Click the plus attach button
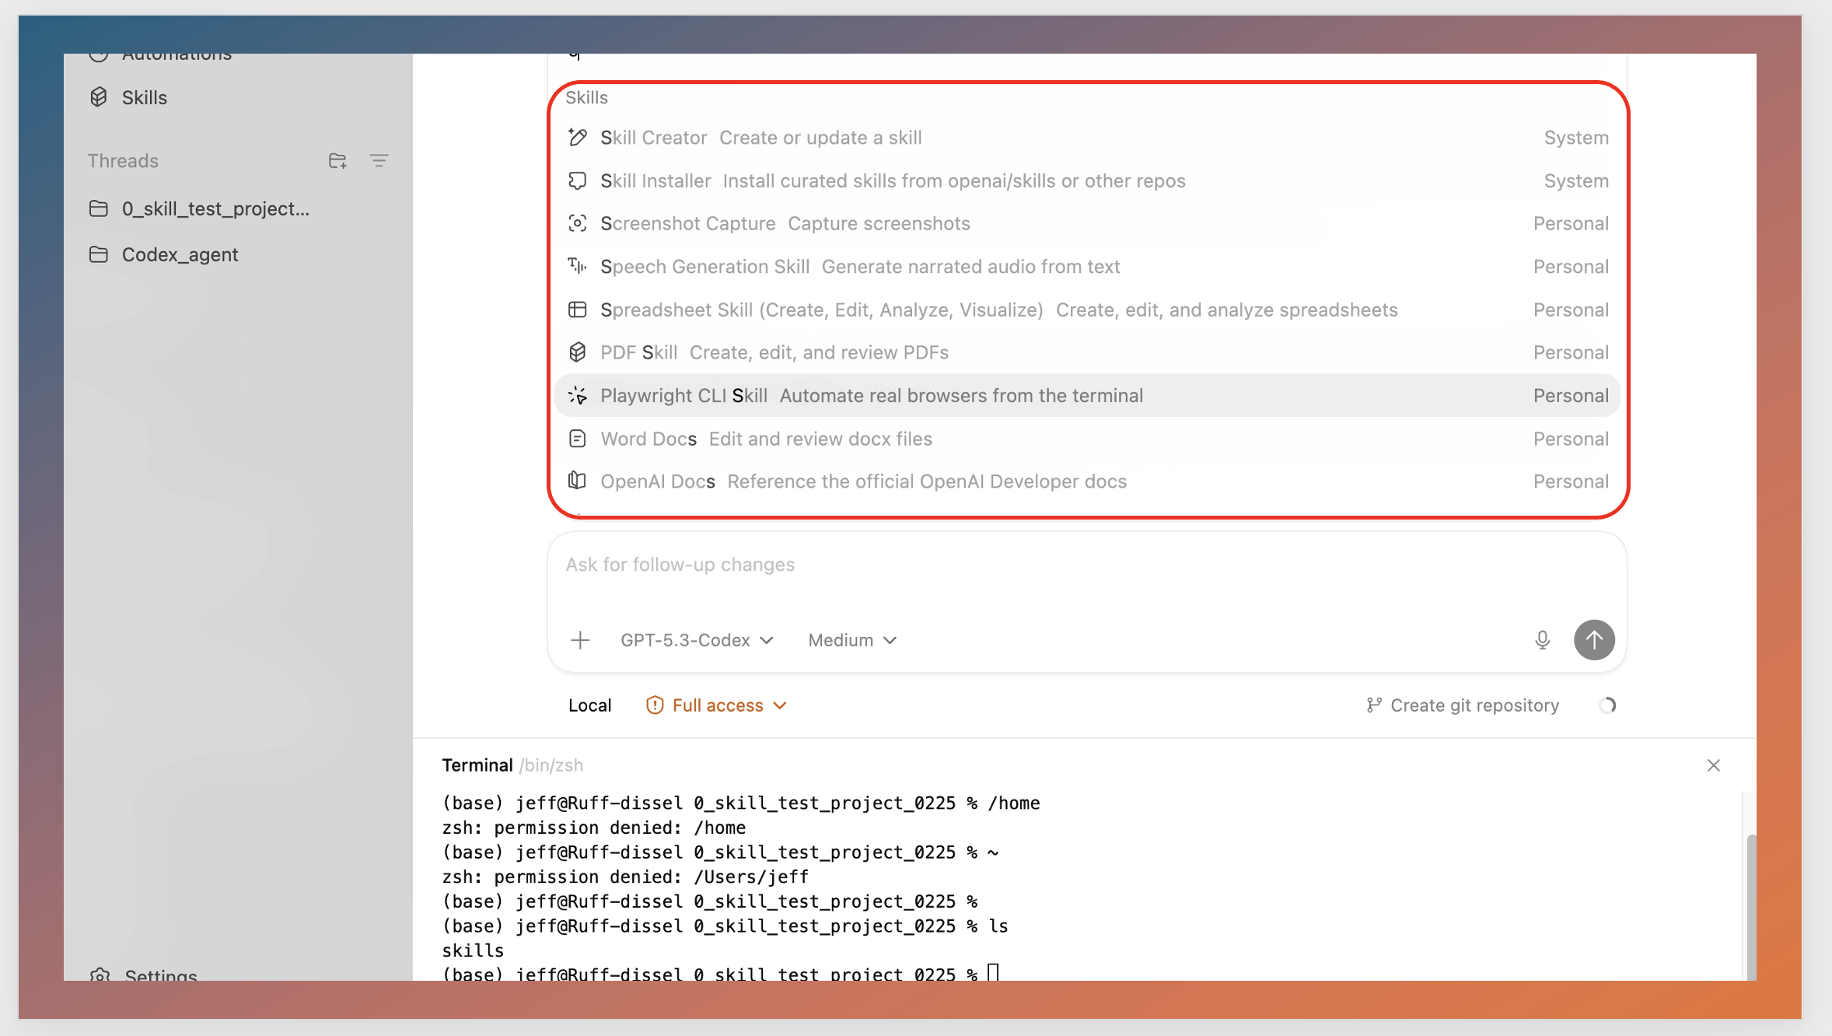Image resolution: width=1832 pixels, height=1036 pixels. click(580, 640)
